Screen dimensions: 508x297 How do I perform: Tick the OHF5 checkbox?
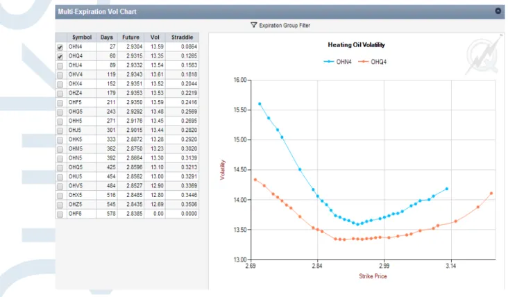pos(60,103)
